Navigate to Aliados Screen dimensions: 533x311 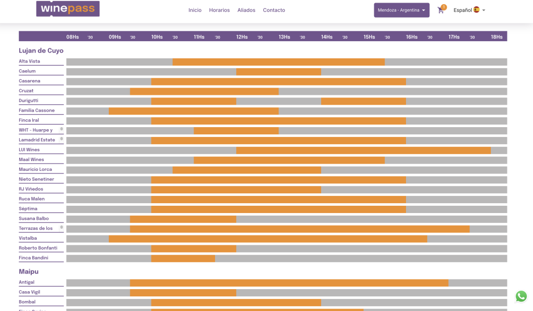(x=246, y=10)
